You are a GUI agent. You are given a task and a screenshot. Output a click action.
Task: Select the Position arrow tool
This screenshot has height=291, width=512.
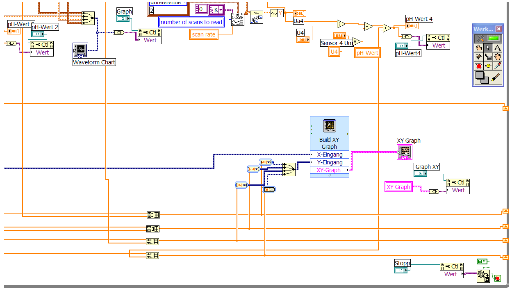pyautogui.click(x=488, y=48)
